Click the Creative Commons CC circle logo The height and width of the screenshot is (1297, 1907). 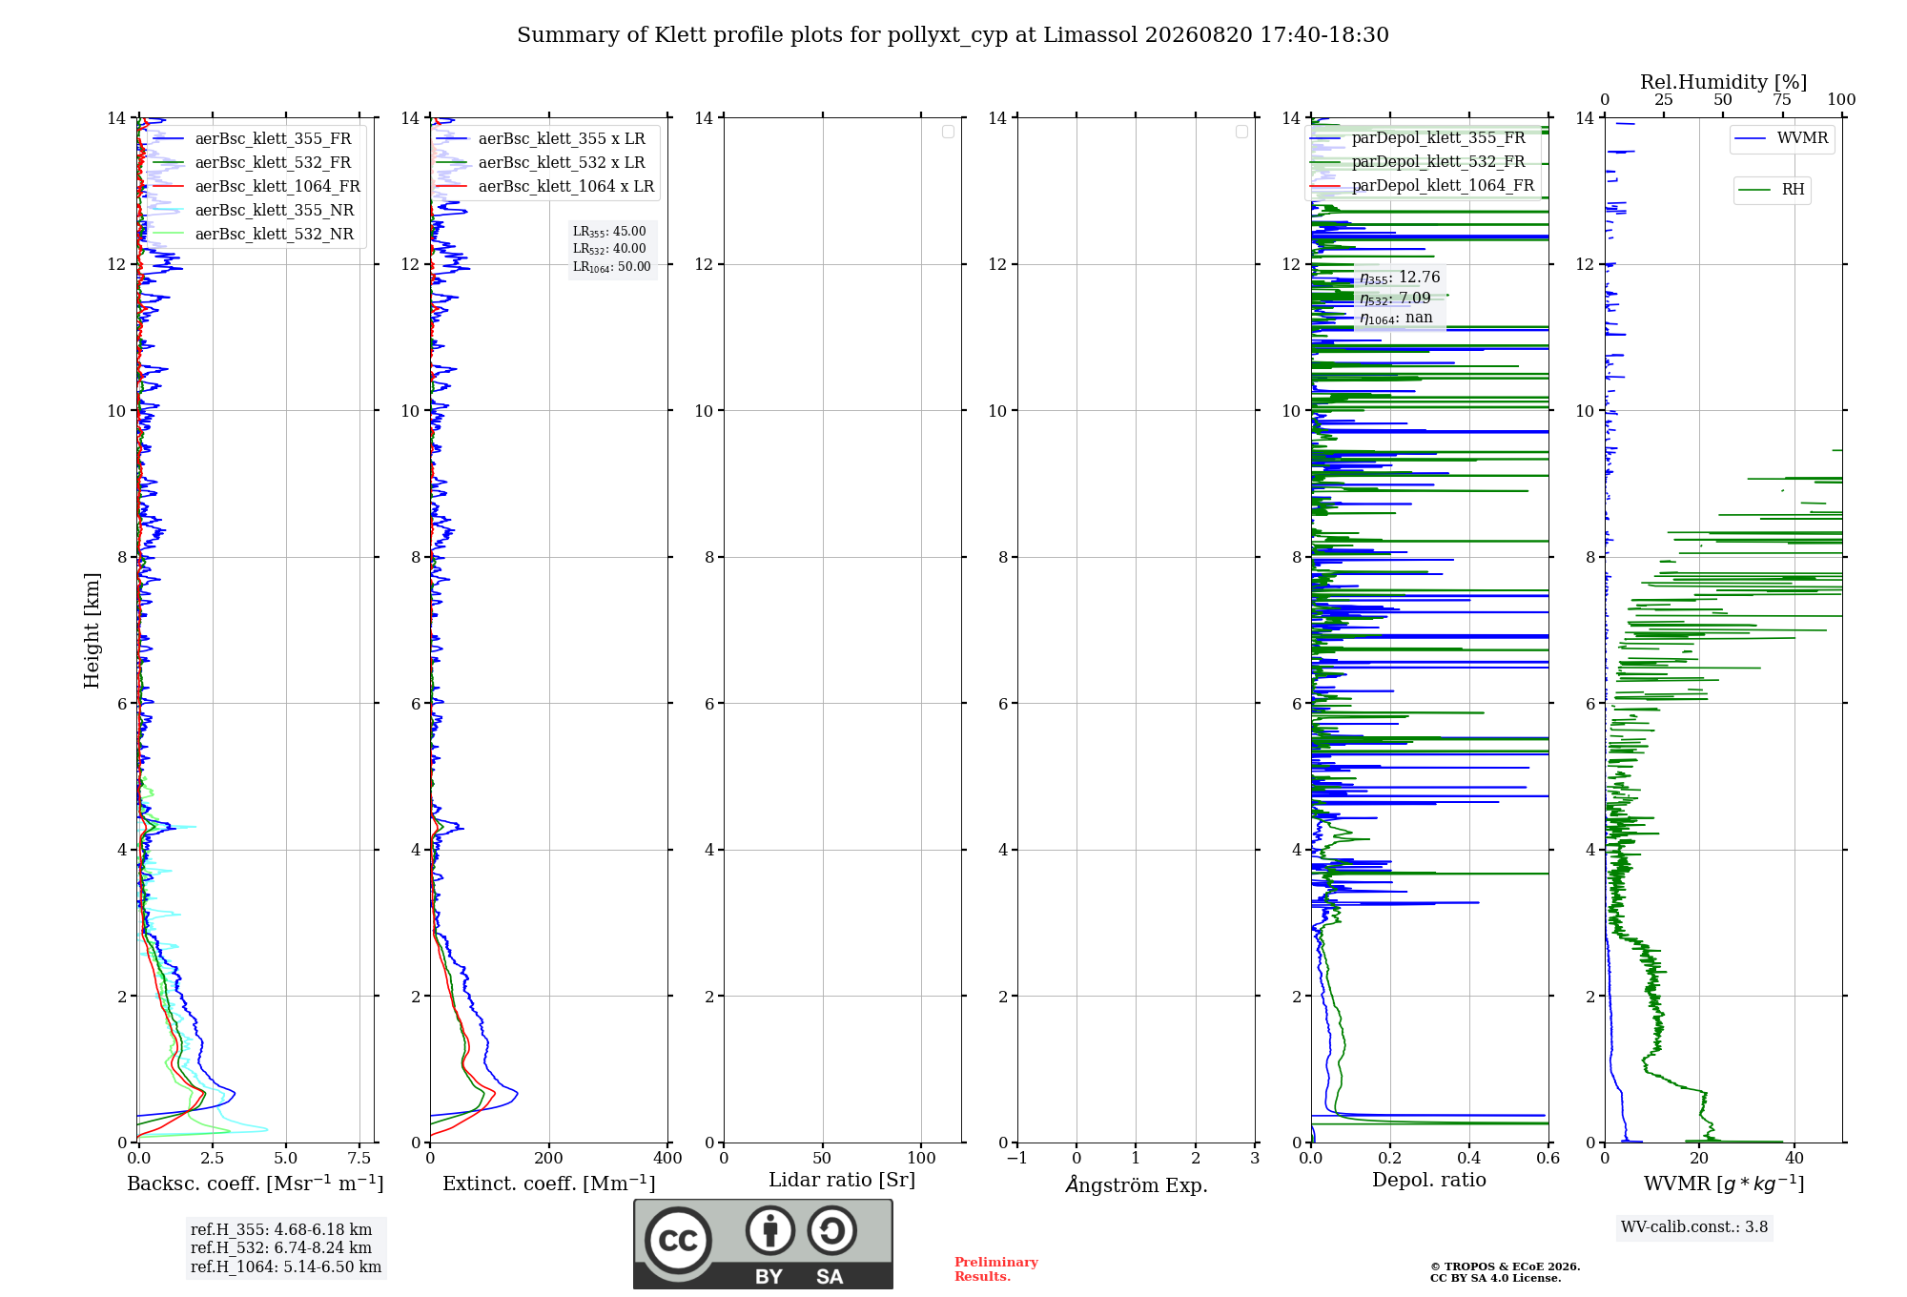point(678,1241)
